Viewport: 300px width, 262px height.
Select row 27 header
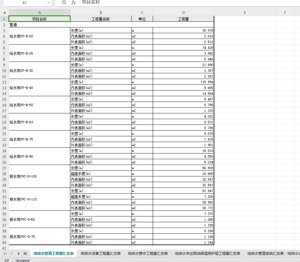click(4, 168)
